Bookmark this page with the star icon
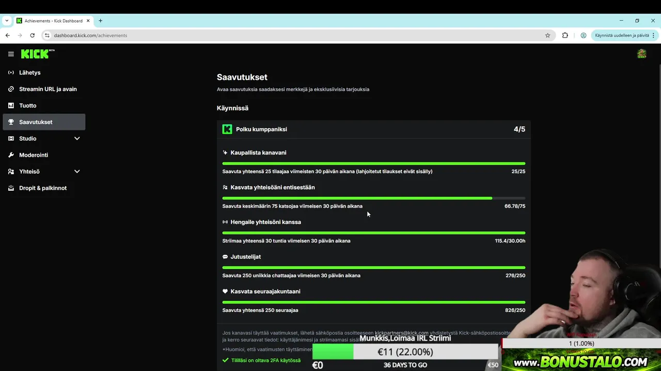The width and height of the screenshot is (661, 371). pyautogui.click(x=547, y=36)
